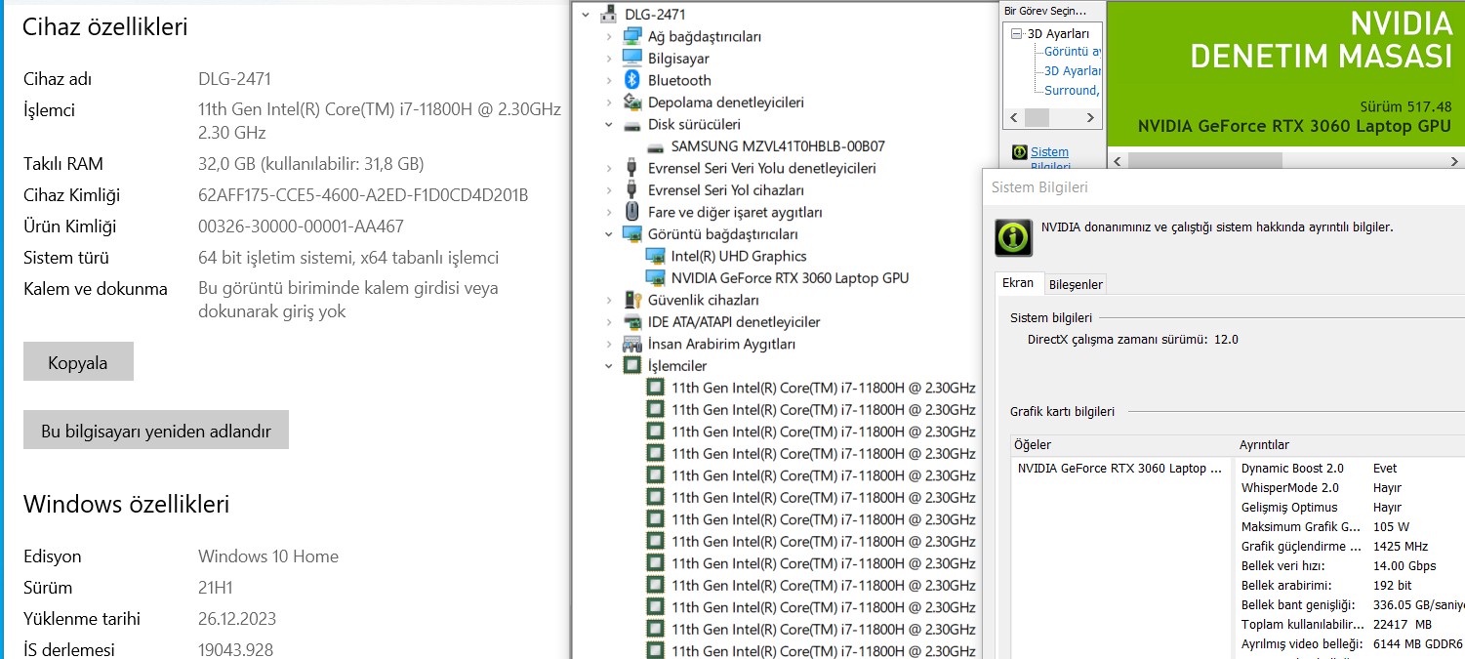
Task: Click the Intel(R) UHD Graphics adapter icon
Action: [655, 256]
